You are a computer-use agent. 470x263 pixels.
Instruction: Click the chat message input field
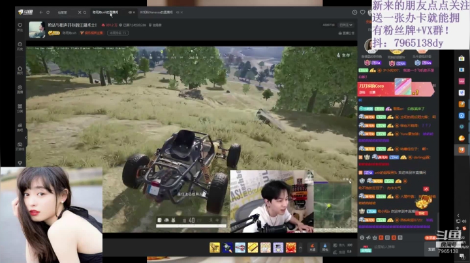399,247
